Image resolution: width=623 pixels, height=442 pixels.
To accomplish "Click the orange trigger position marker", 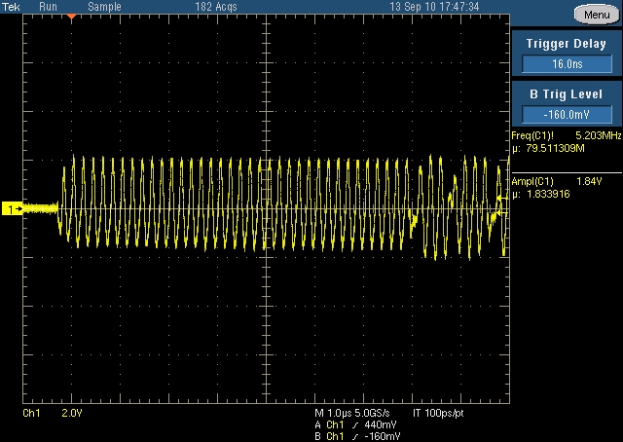I will pyautogui.click(x=71, y=17).
